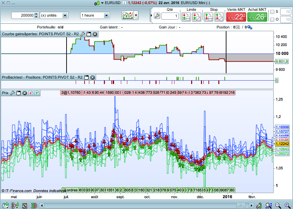Click the red down-arrow icon in the Prix panel

[31, 93]
